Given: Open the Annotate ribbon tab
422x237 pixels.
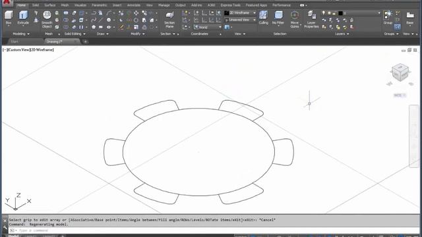Looking at the screenshot, I should [x=133, y=5].
